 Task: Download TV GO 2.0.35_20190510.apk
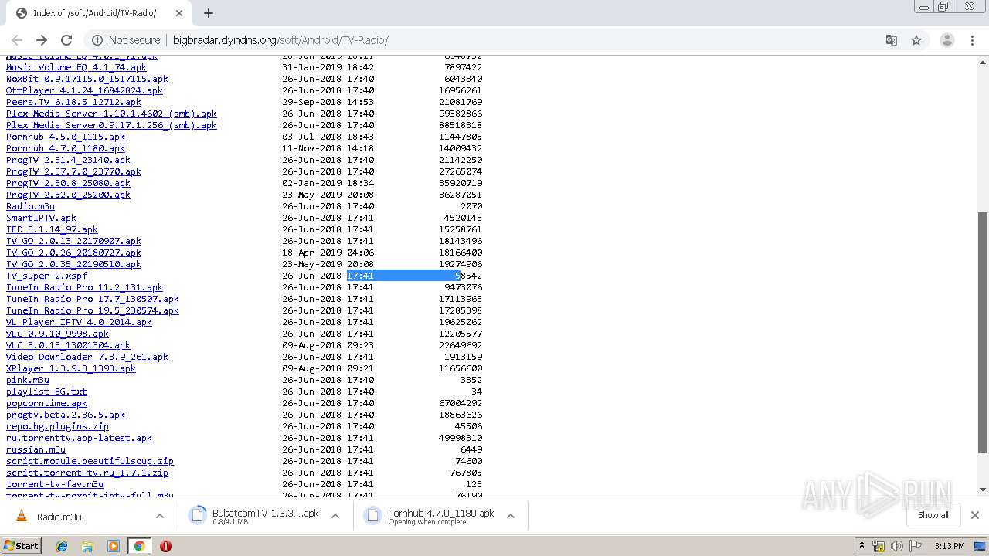click(x=73, y=264)
